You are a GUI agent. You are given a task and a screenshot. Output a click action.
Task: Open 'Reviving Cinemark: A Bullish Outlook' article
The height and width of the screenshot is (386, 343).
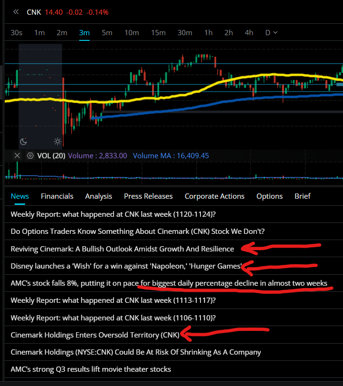(x=174, y=249)
